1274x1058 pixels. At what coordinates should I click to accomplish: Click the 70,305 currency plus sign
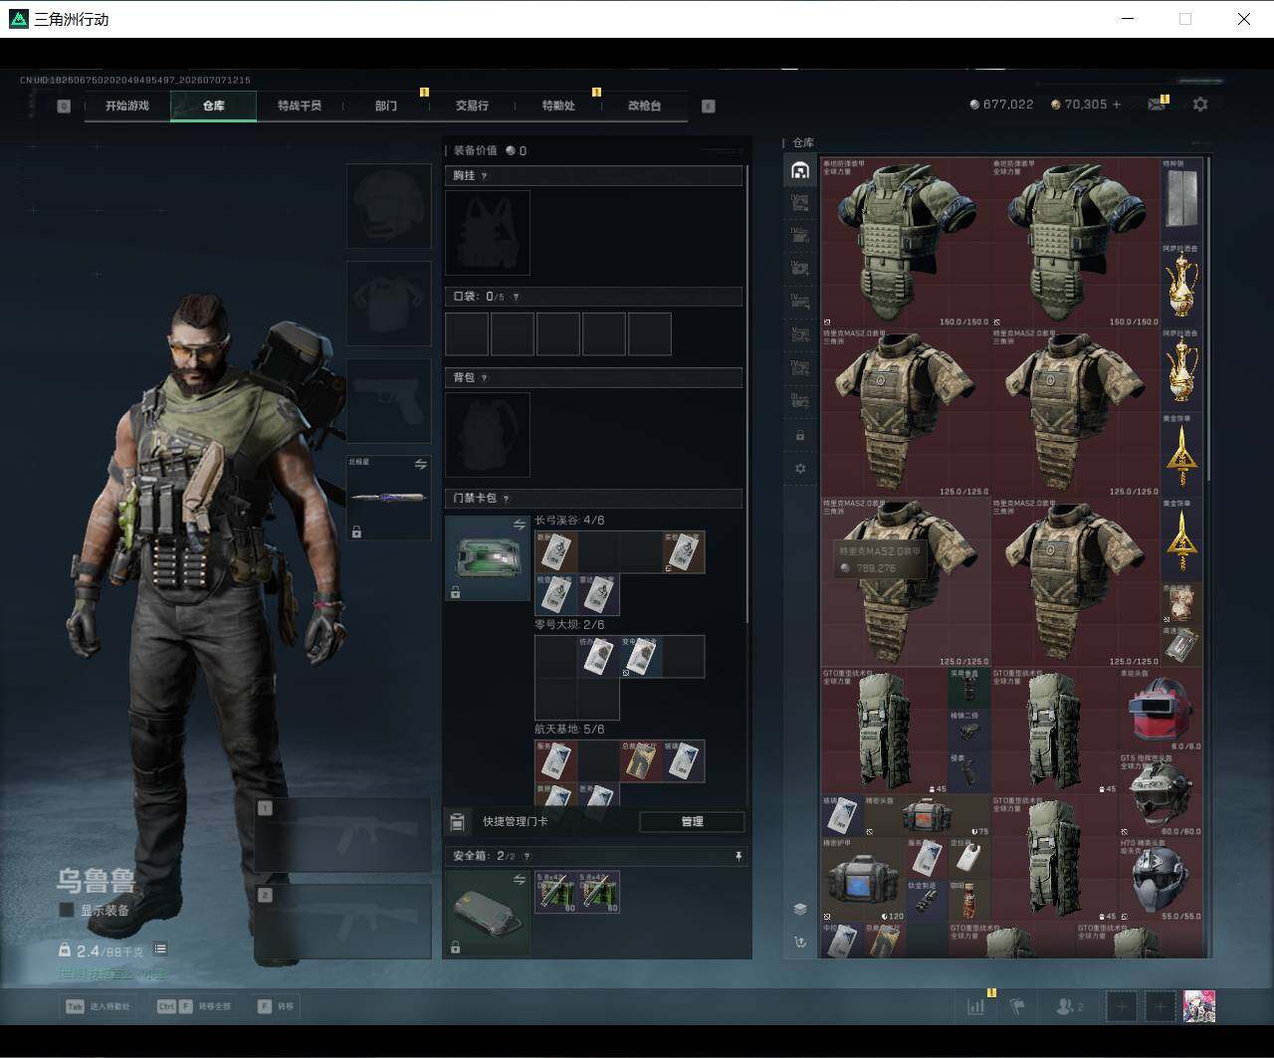click(x=1117, y=105)
